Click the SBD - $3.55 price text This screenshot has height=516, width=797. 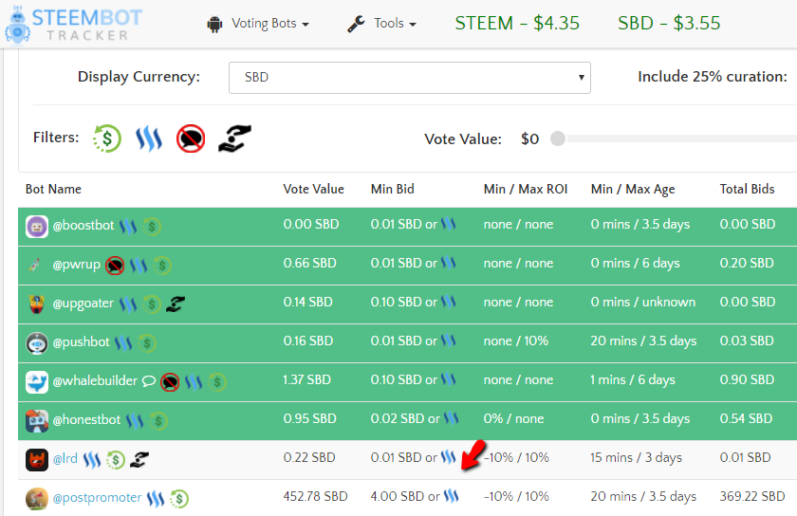tap(669, 24)
